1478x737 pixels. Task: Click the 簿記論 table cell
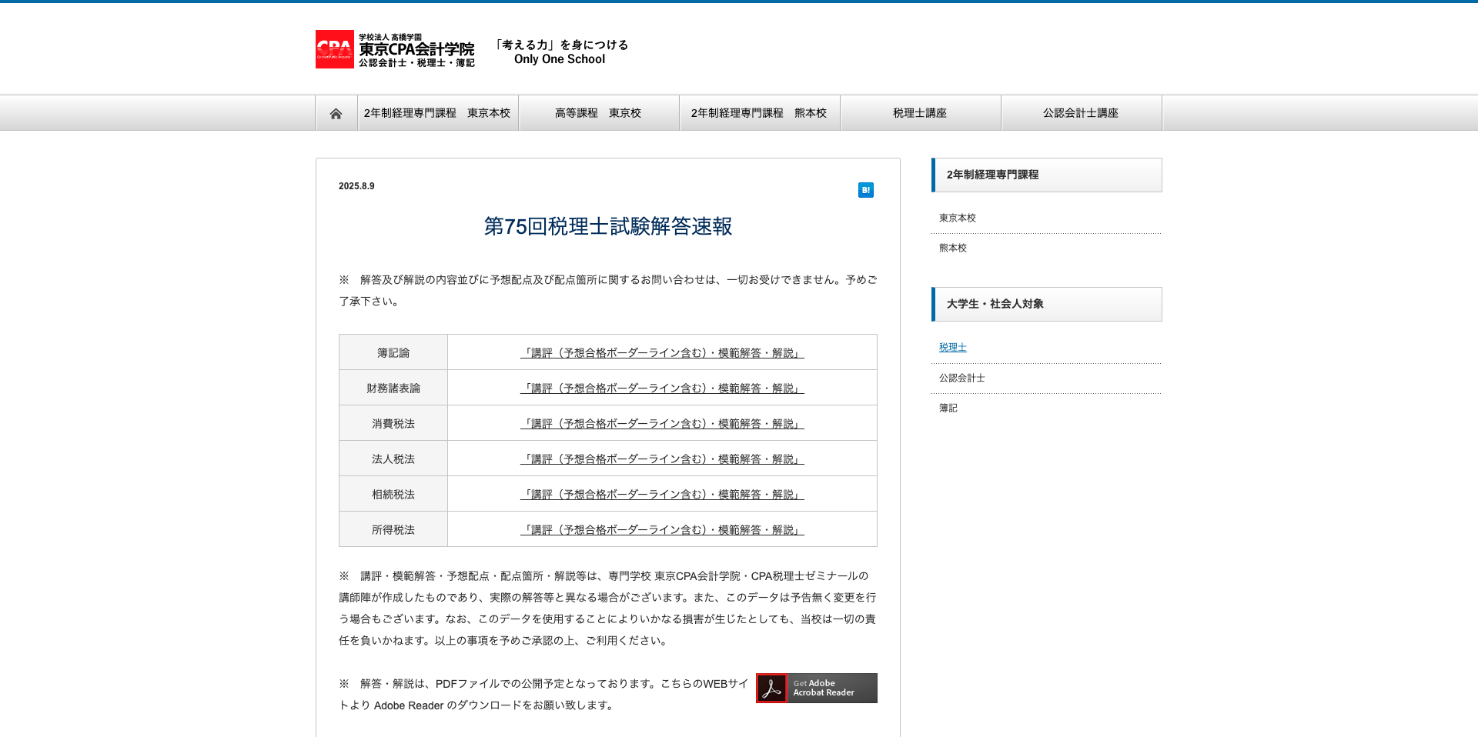[393, 352]
